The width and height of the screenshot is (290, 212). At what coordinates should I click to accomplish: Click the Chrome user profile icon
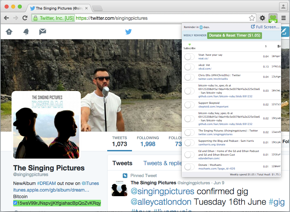283,7
